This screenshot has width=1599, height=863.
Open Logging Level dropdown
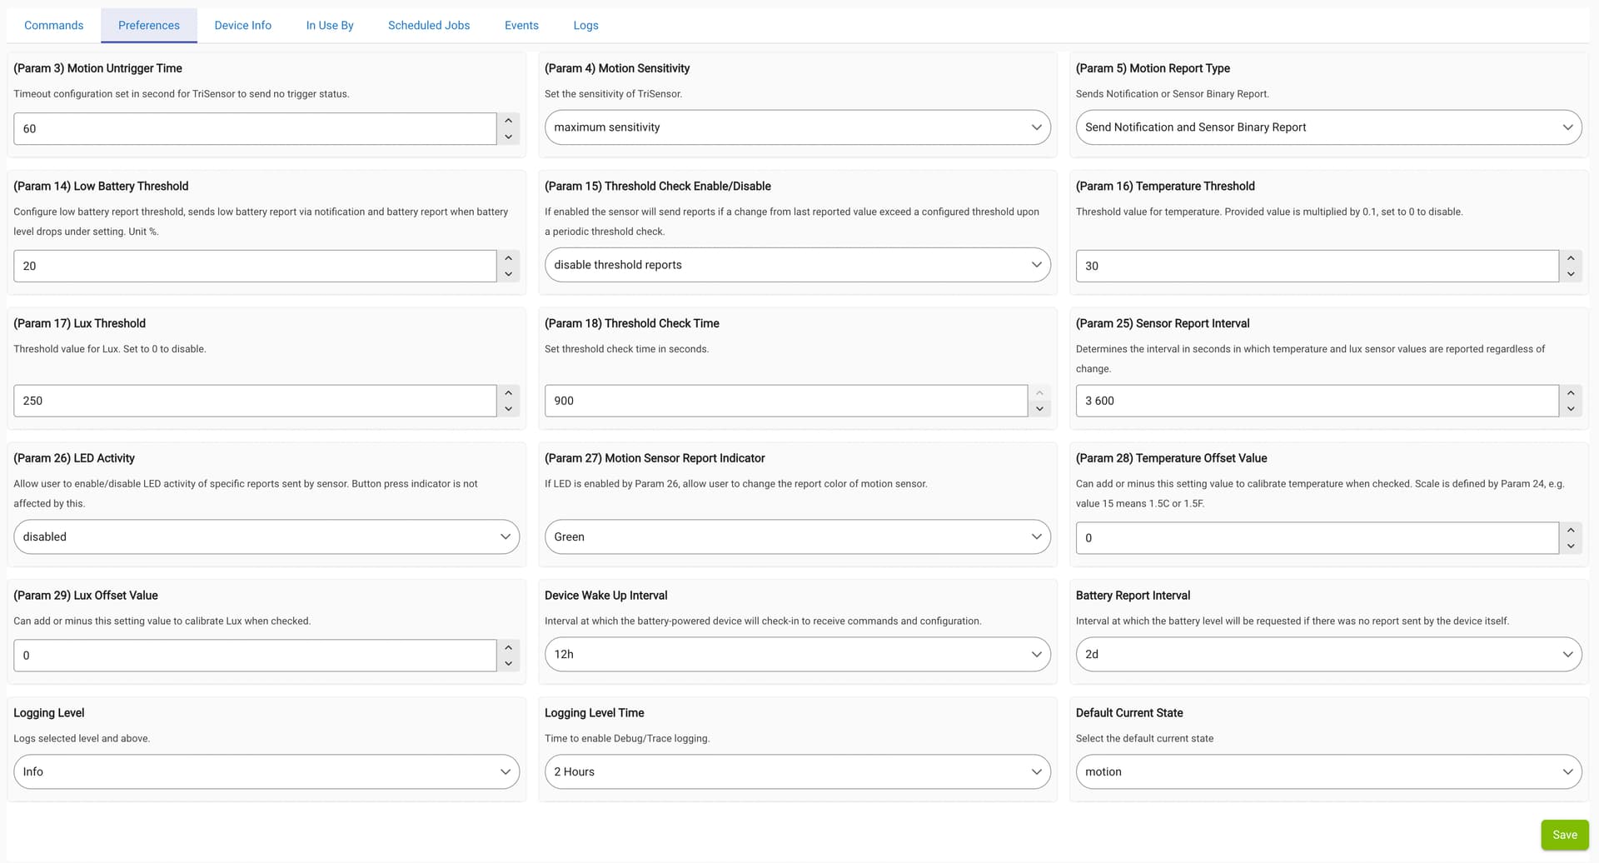266,771
